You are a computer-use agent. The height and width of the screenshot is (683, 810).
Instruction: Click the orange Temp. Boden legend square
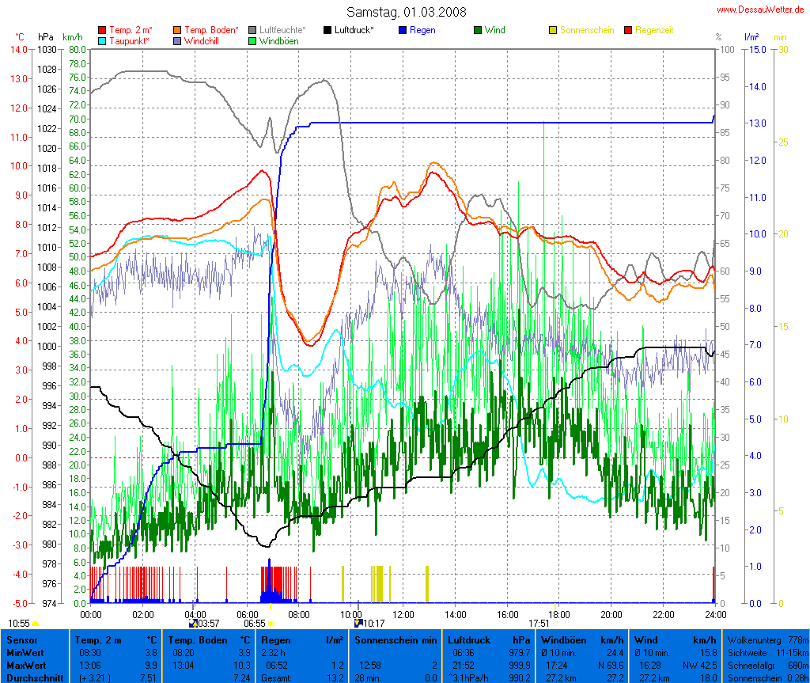(177, 30)
